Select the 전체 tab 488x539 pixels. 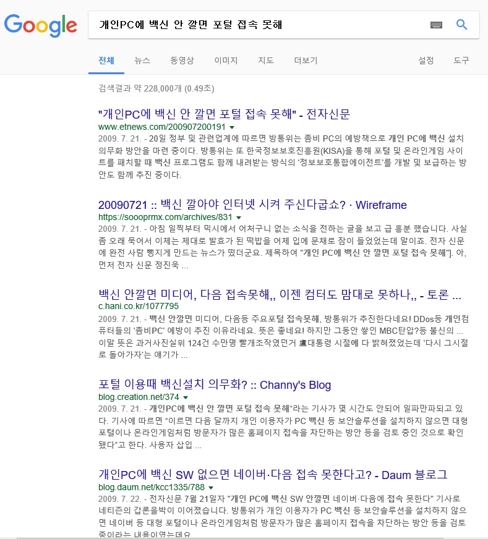[x=106, y=61]
